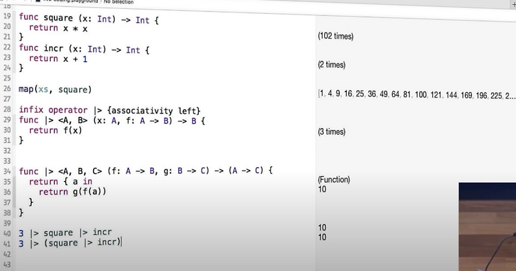The image size is (516, 271).
Task: Click line number 43 in the gutter
Action: point(7,264)
